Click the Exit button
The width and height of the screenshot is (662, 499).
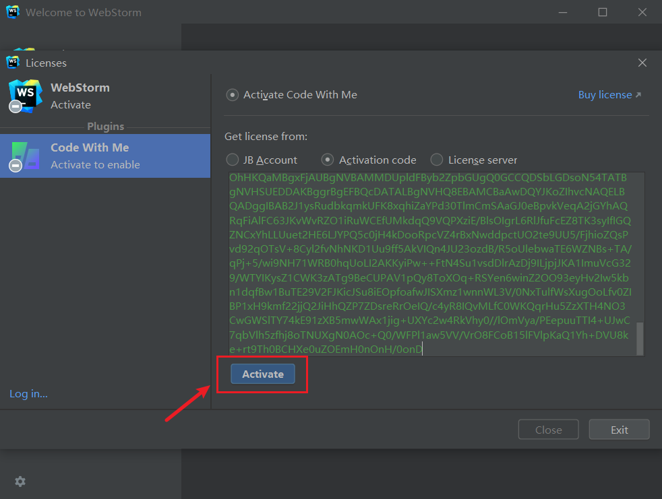click(620, 430)
